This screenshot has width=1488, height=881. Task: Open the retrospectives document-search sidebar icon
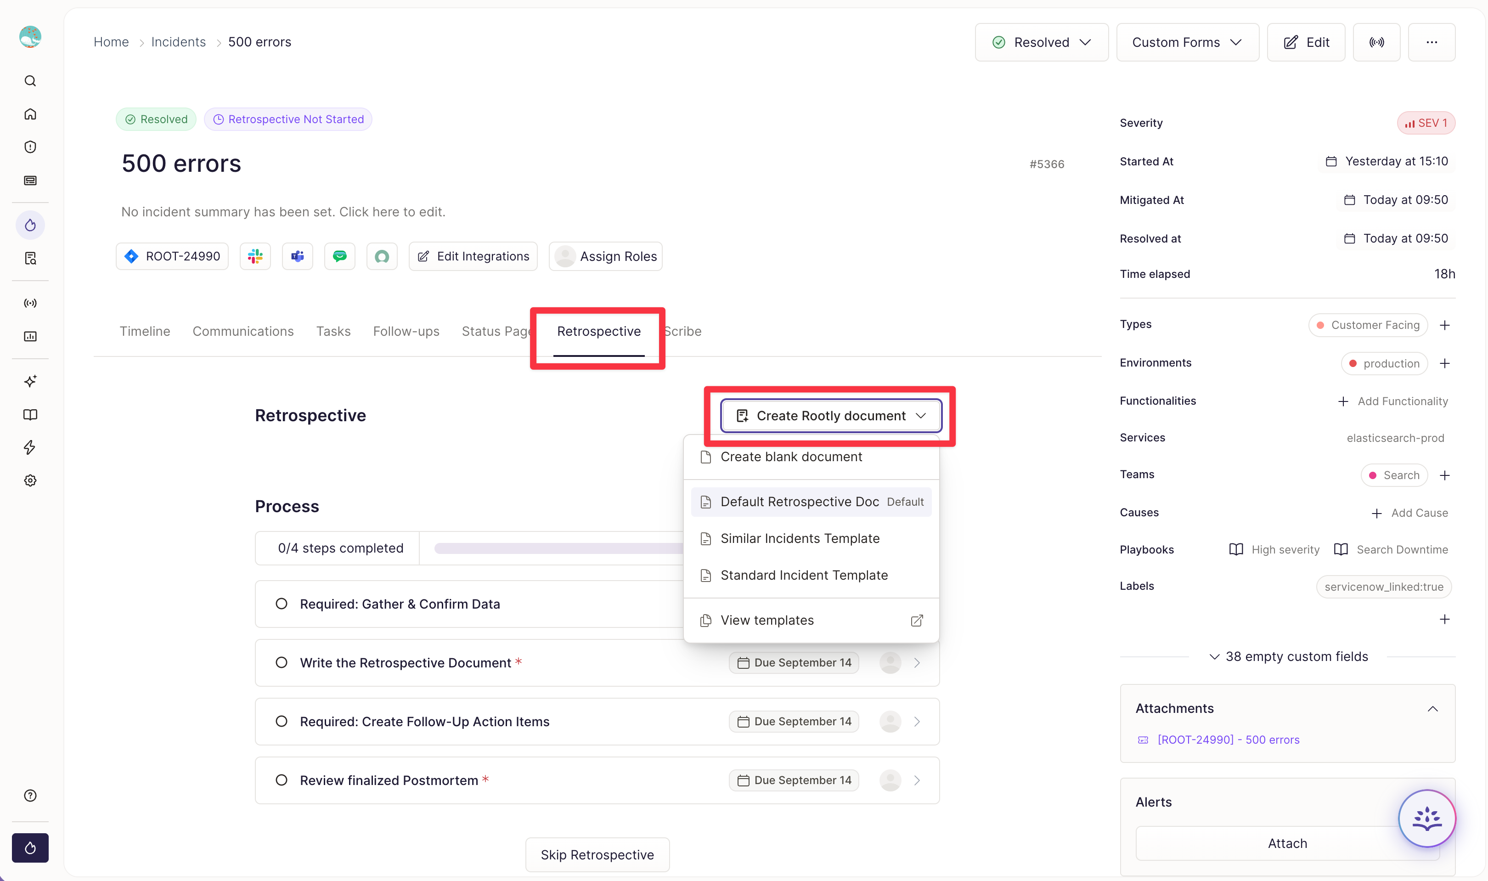pyautogui.click(x=30, y=258)
